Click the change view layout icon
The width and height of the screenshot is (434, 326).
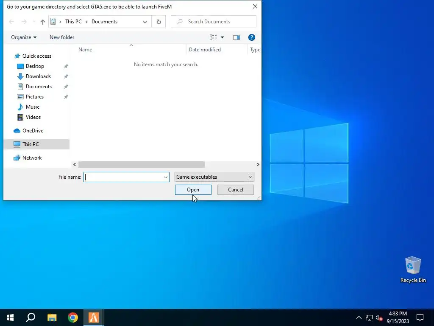click(x=213, y=37)
